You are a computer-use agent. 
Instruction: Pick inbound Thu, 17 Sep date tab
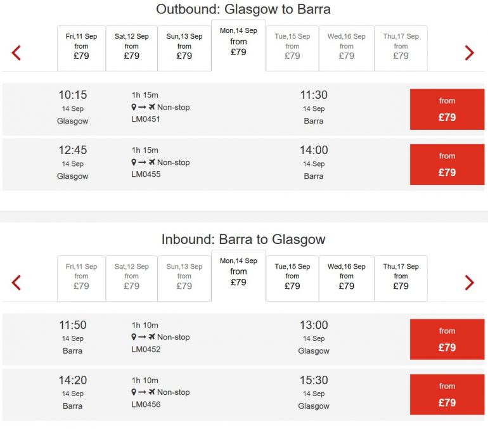(x=401, y=278)
